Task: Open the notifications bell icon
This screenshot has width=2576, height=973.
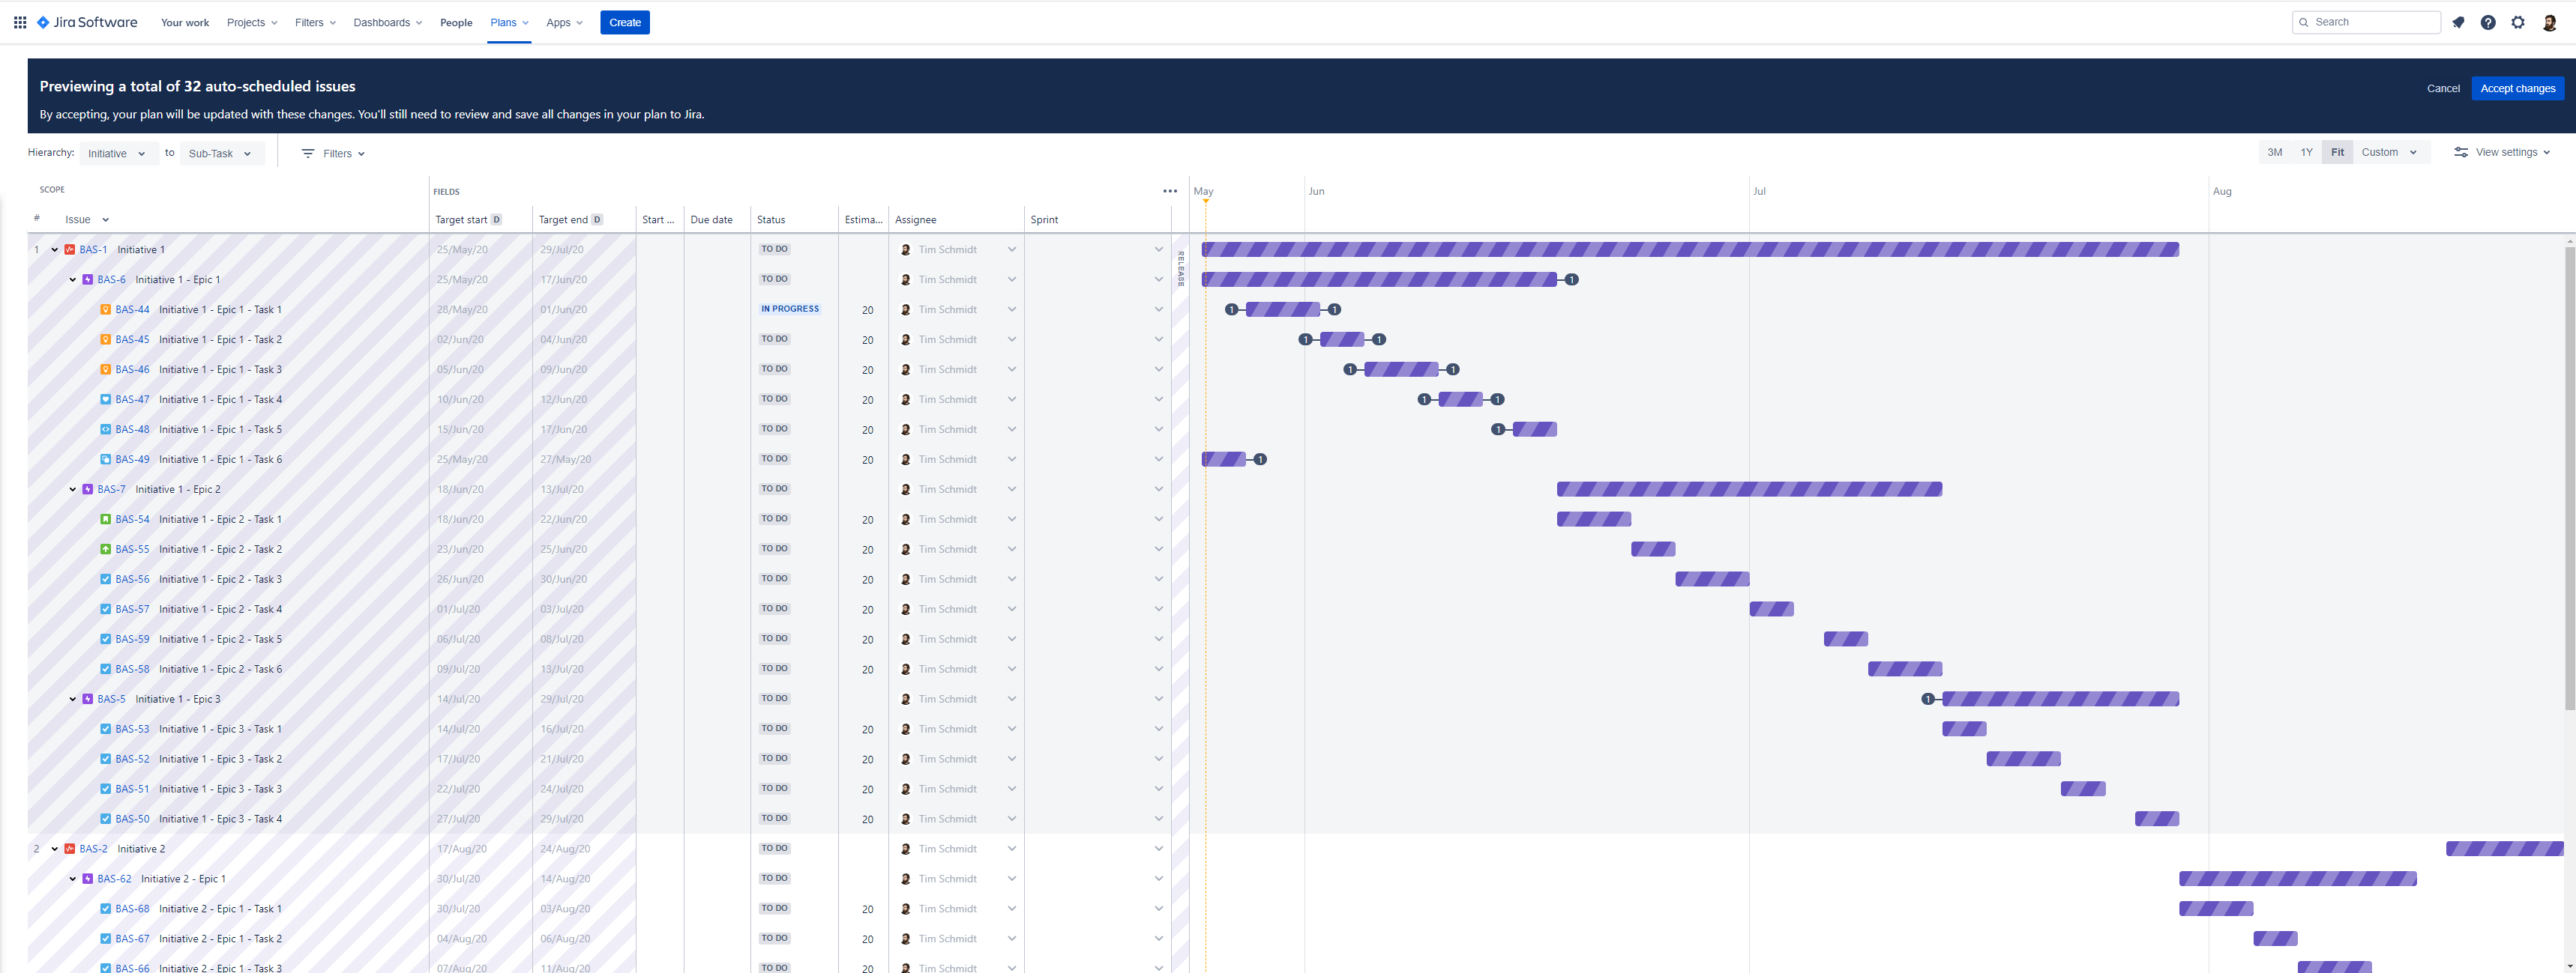Action: coord(2458,22)
